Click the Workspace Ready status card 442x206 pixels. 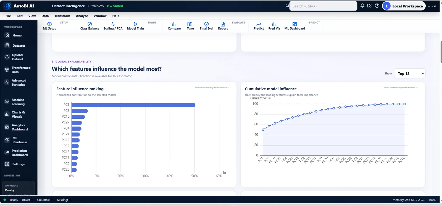point(19,188)
